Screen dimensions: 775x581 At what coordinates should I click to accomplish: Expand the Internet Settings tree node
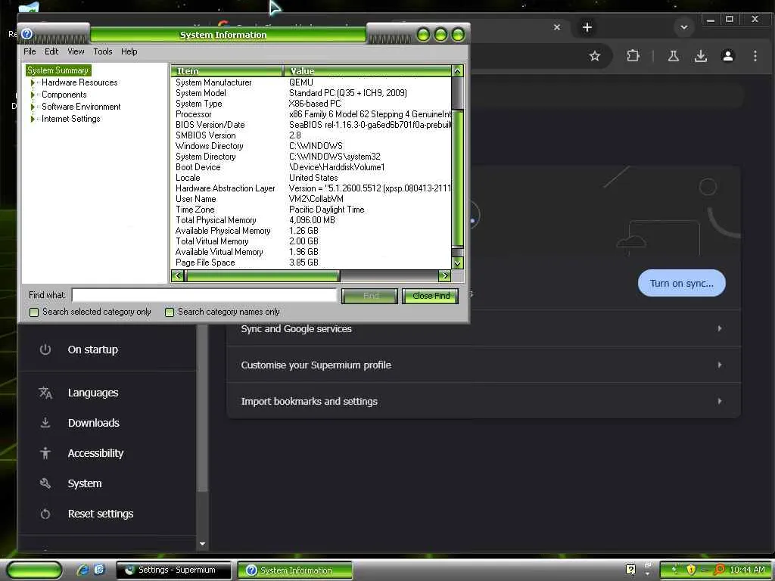[33, 119]
